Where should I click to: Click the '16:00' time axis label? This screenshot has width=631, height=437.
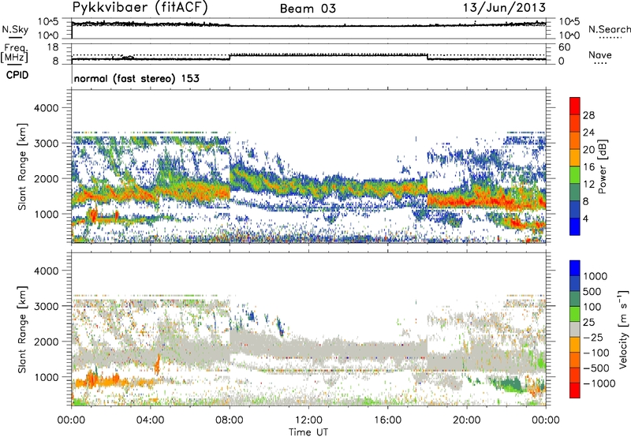click(387, 420)
